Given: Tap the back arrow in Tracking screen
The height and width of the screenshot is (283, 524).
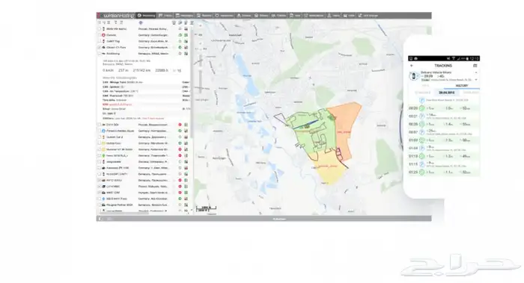Looking at the screenshot, I should click(412, 66).
